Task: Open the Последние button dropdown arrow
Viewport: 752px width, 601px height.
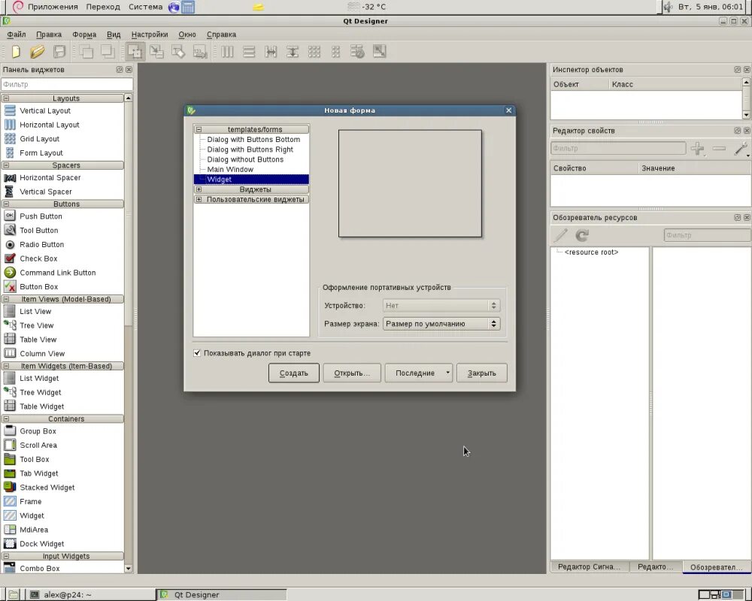Action: pos(447,373)
